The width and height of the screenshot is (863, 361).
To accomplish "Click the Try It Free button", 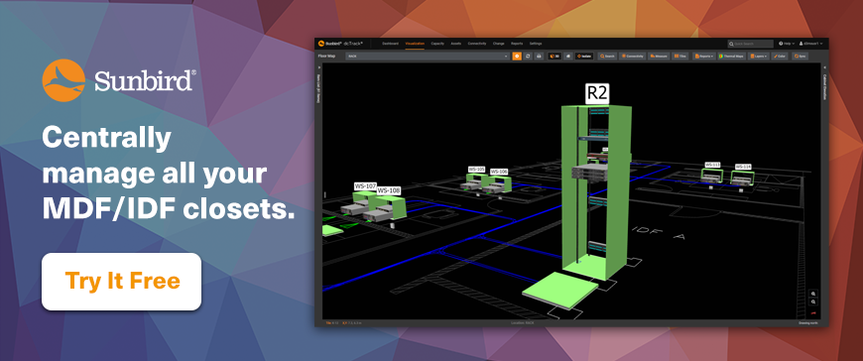I will point(121,282).
